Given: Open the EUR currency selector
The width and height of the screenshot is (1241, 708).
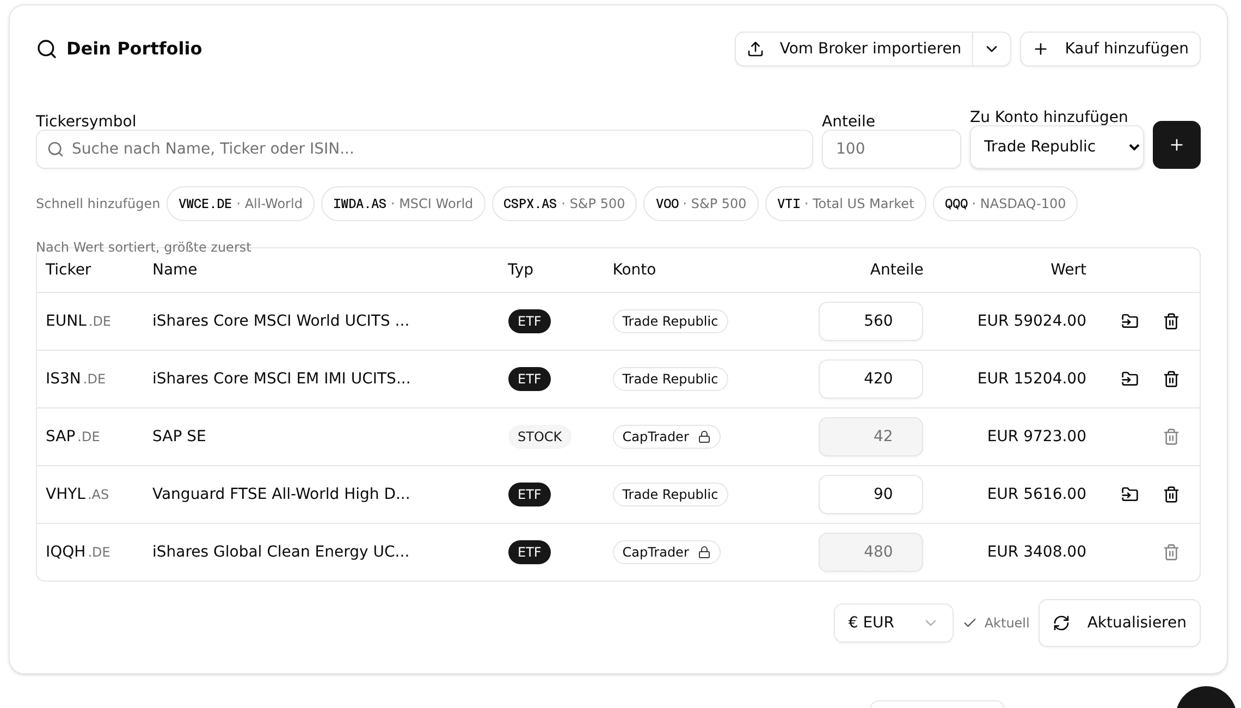Looking at the screenshot, I should [893, 623].
